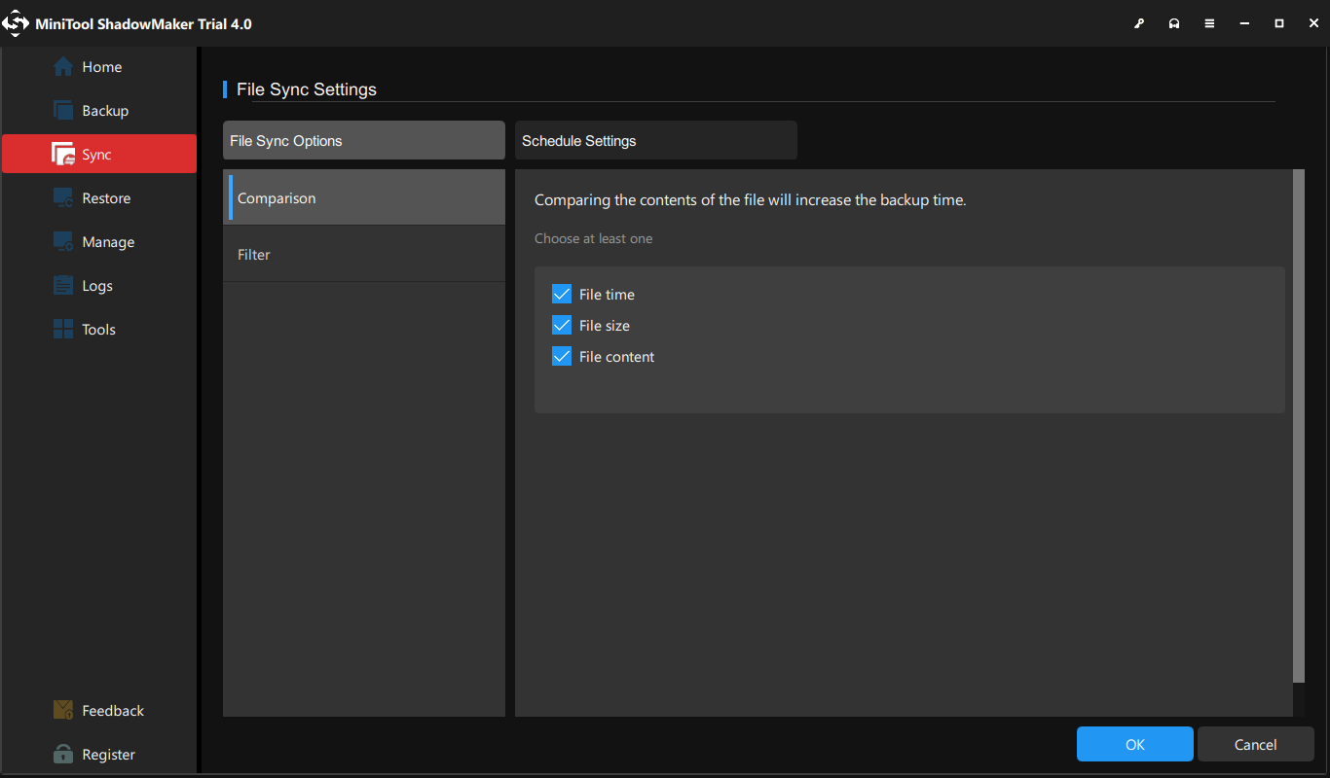Go to the Backup page label

105,111
